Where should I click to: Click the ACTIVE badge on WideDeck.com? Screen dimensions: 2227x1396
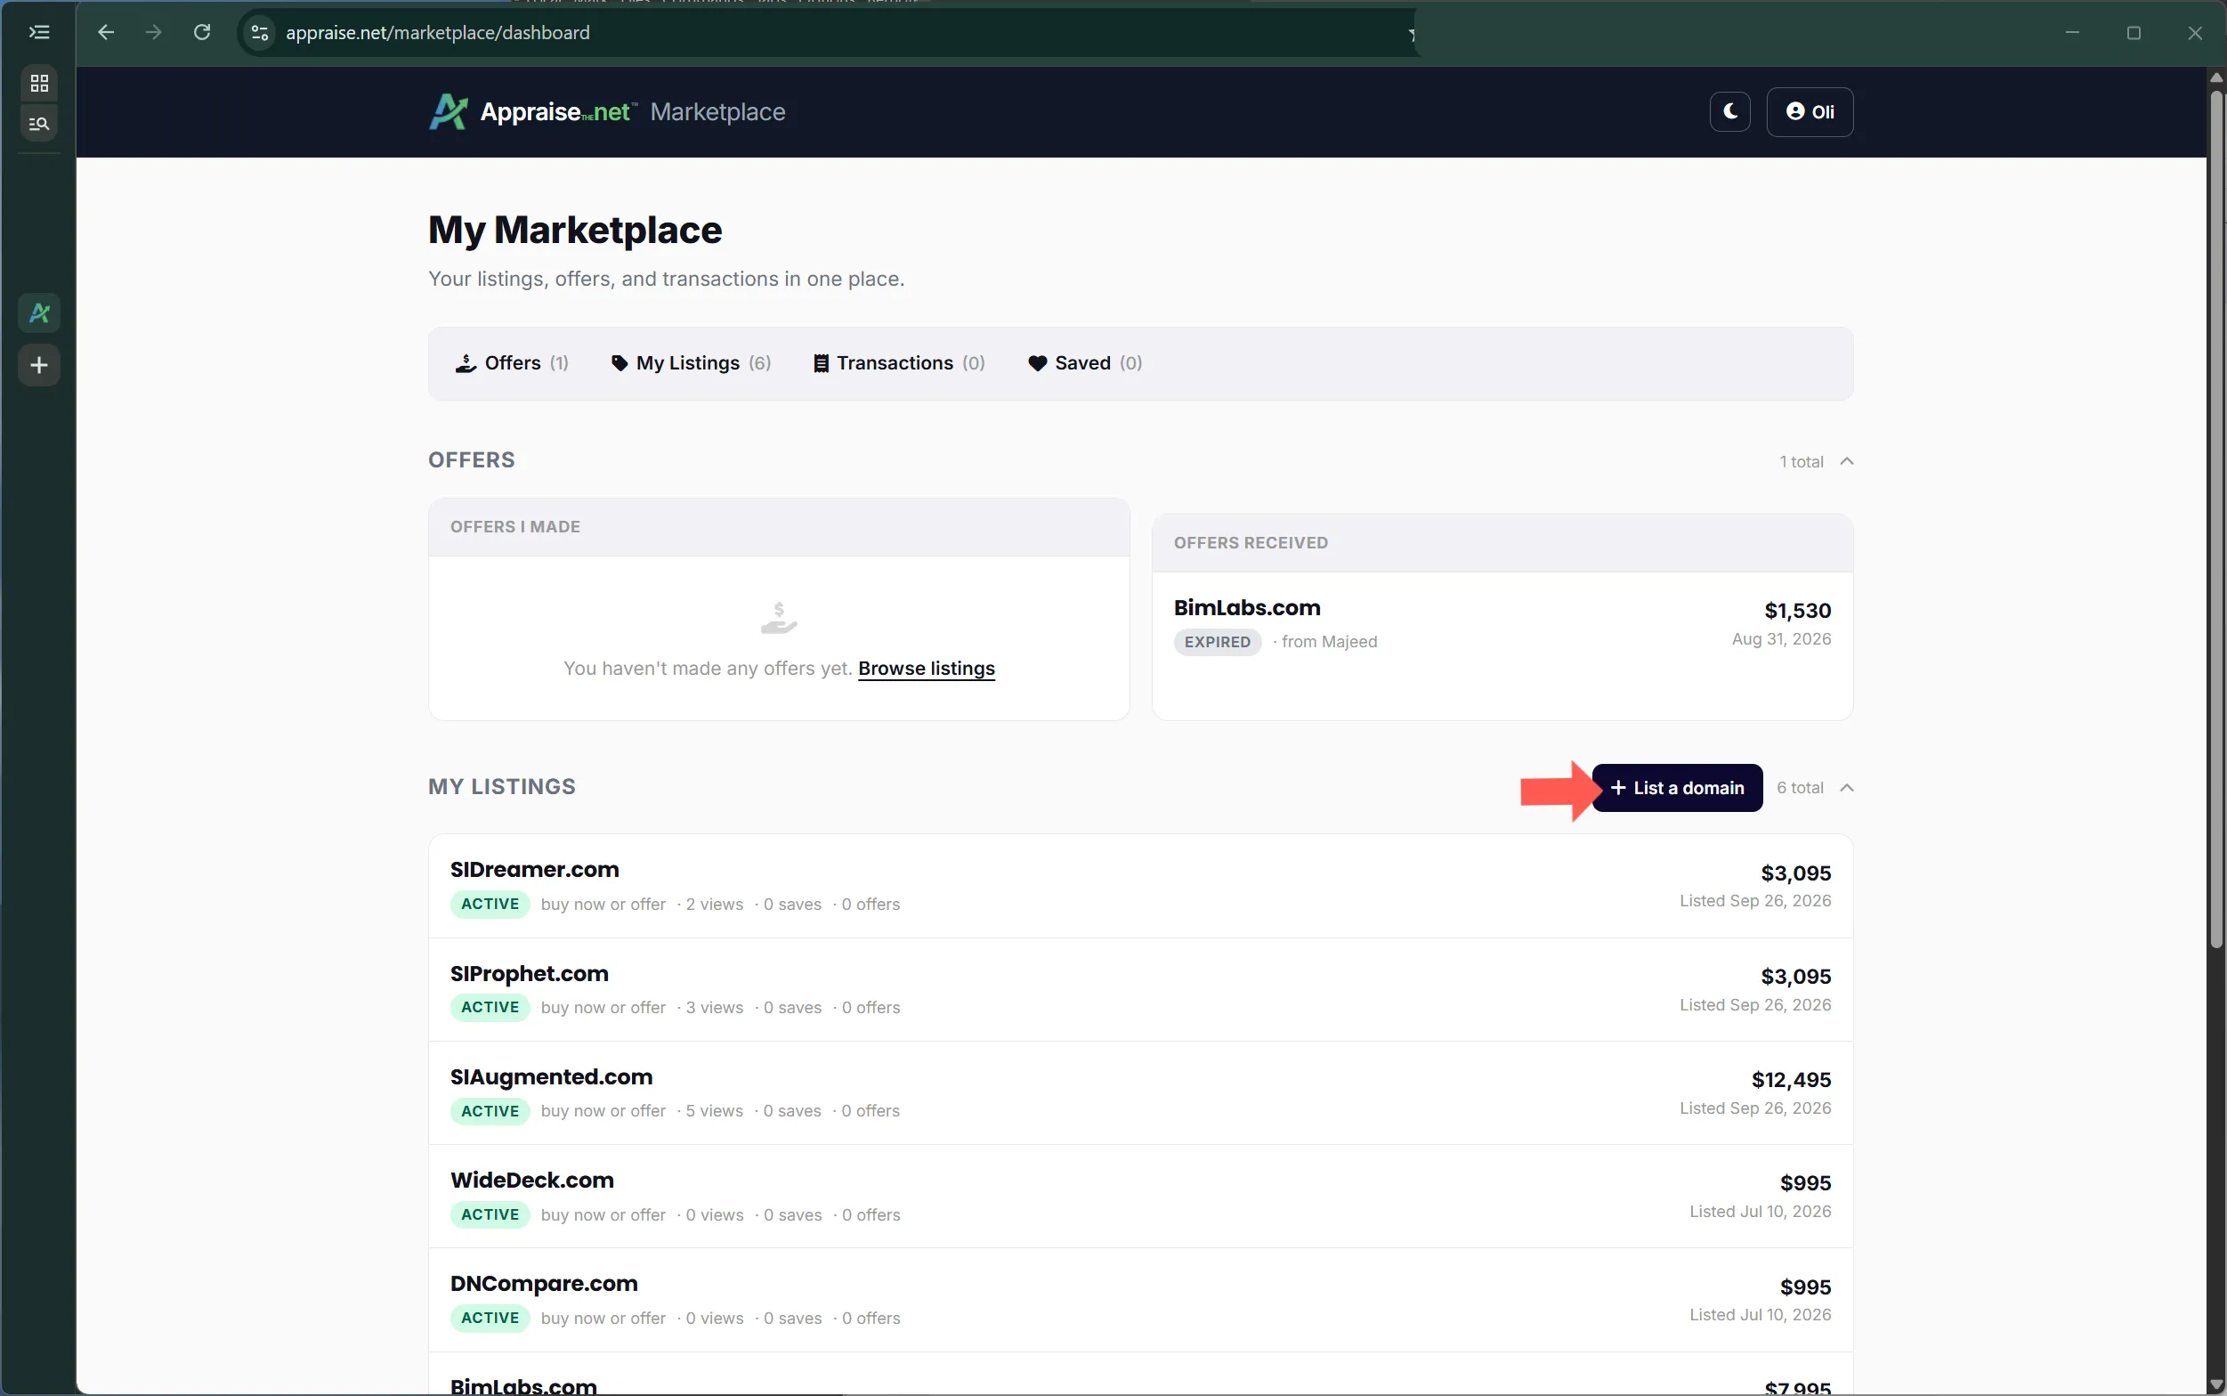(490, 1214)
